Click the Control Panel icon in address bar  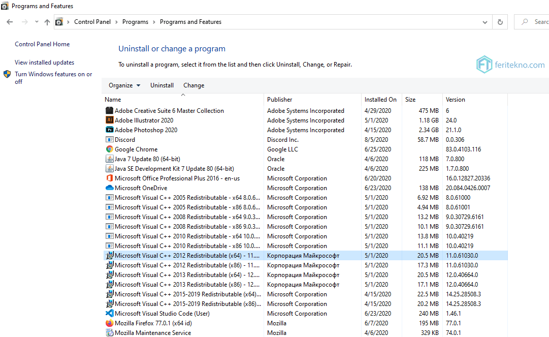click(59, 22)
